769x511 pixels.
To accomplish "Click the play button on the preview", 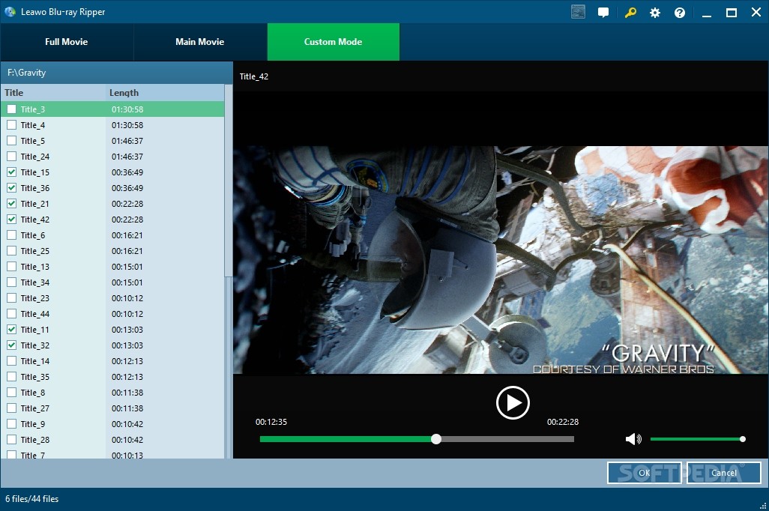I will pyautogui.click(x=513, y=402).
